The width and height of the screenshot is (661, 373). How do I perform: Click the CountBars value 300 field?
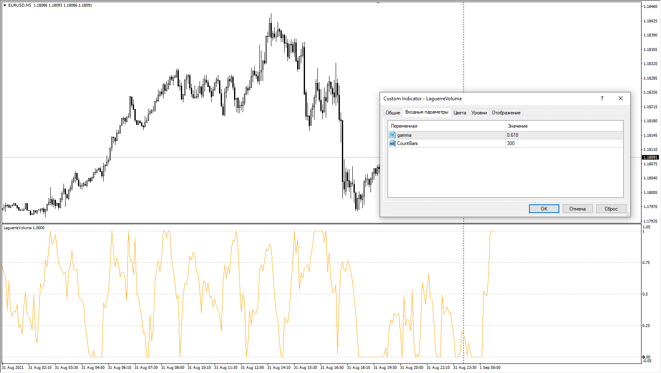pos(563,143)
